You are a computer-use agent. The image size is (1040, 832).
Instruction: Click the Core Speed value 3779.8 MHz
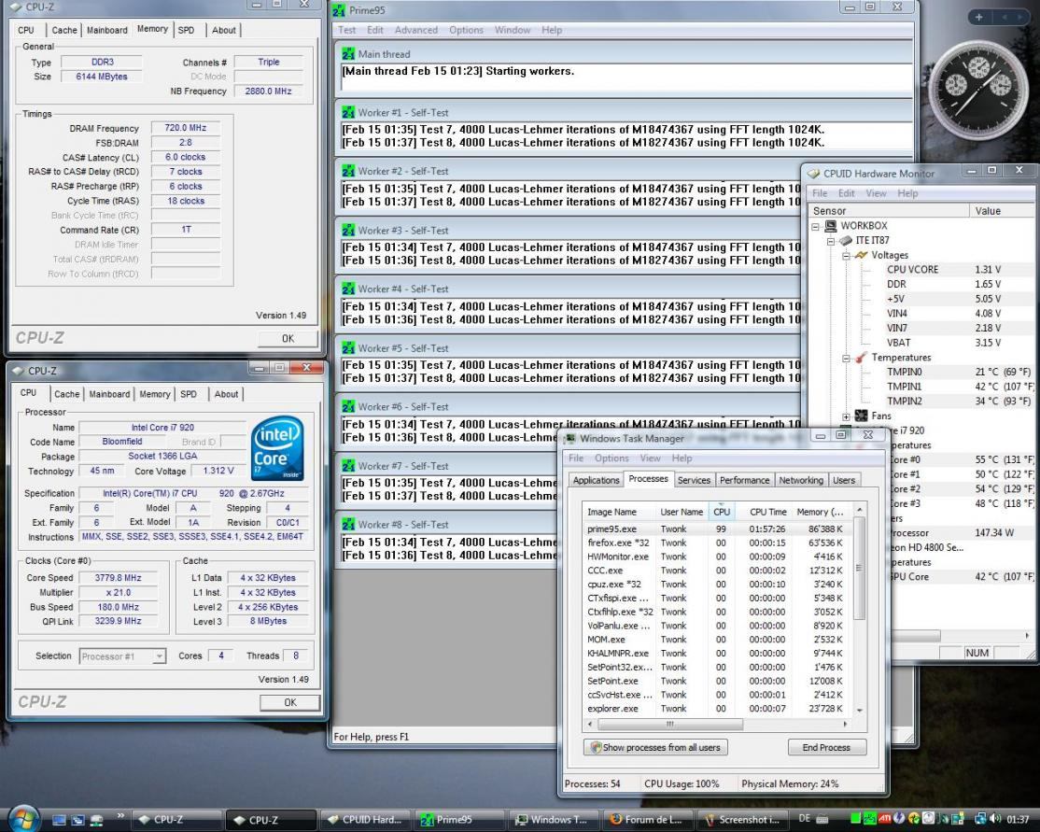[118, 578]
